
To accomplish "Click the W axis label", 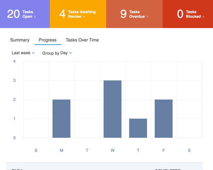I will pos(113,150).
